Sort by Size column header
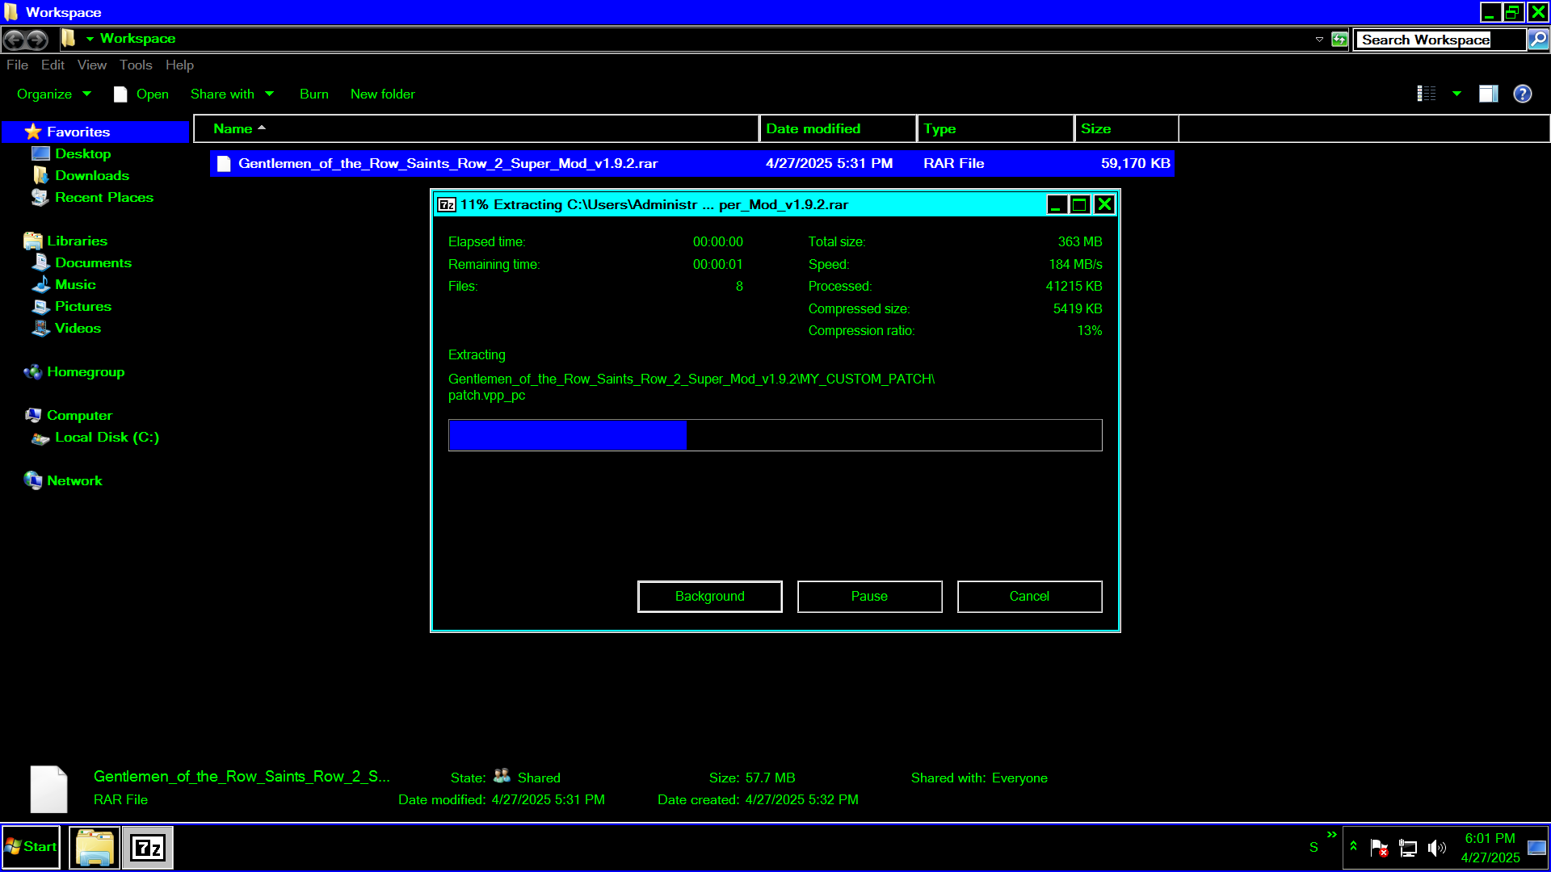Viewport: 1551px width, 872px height. (x=1126, y=128)
